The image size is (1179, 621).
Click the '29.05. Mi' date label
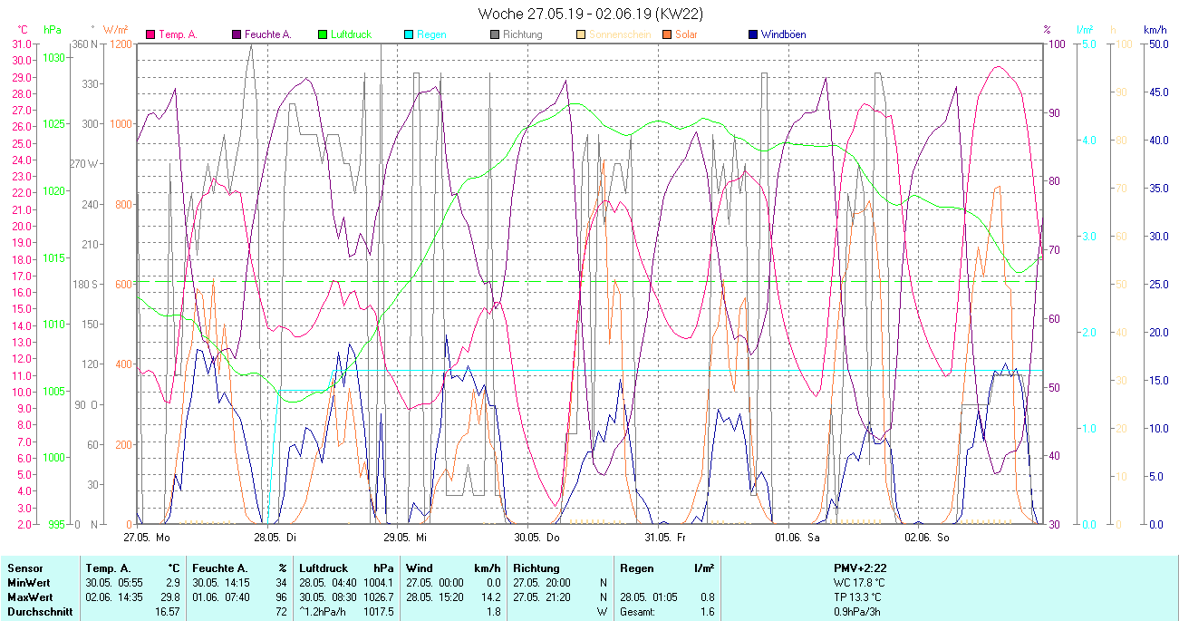(x=405, y=538)
